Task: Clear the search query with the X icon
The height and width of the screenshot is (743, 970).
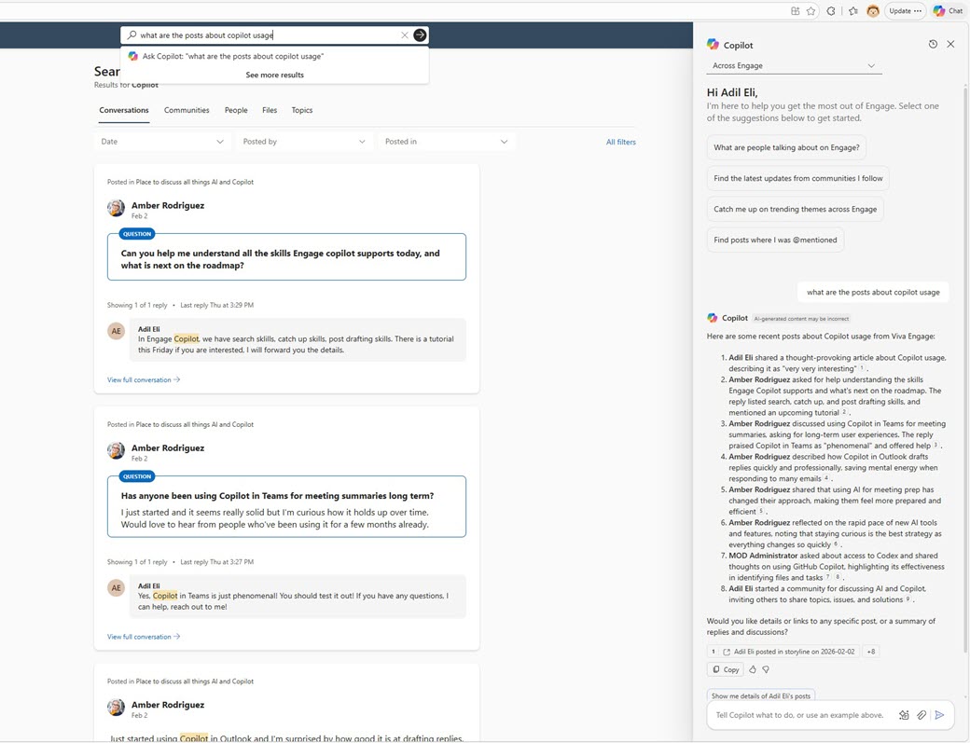Action: (405, 34)
